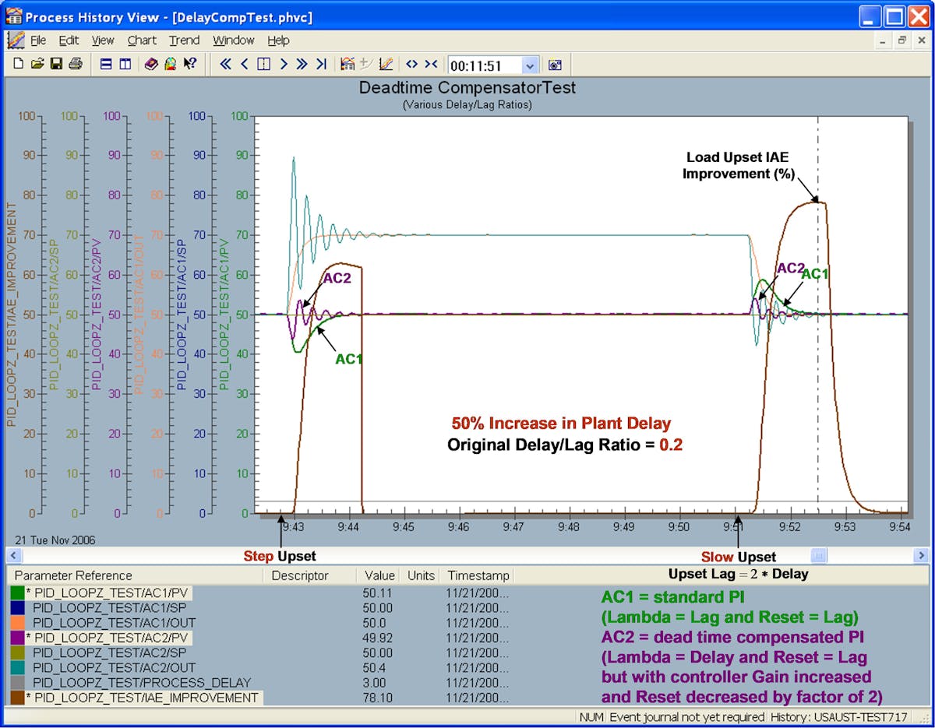
Task: Click the Print icon in the toolbar
Action: click(75, 65)
